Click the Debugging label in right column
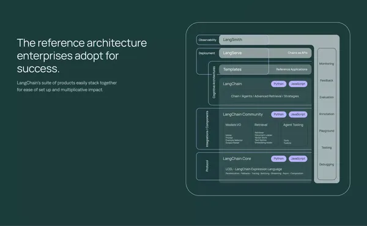 click(x=327, y=164)
